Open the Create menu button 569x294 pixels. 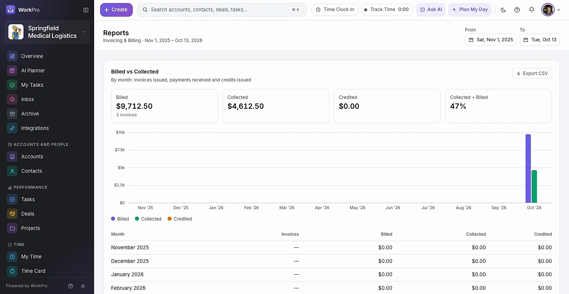tap(116, 10)
